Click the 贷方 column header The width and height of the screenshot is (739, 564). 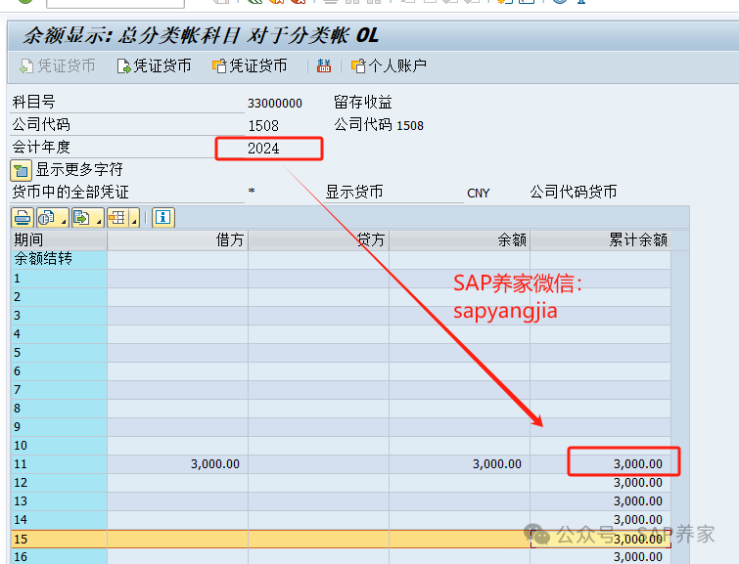(318, 240)
